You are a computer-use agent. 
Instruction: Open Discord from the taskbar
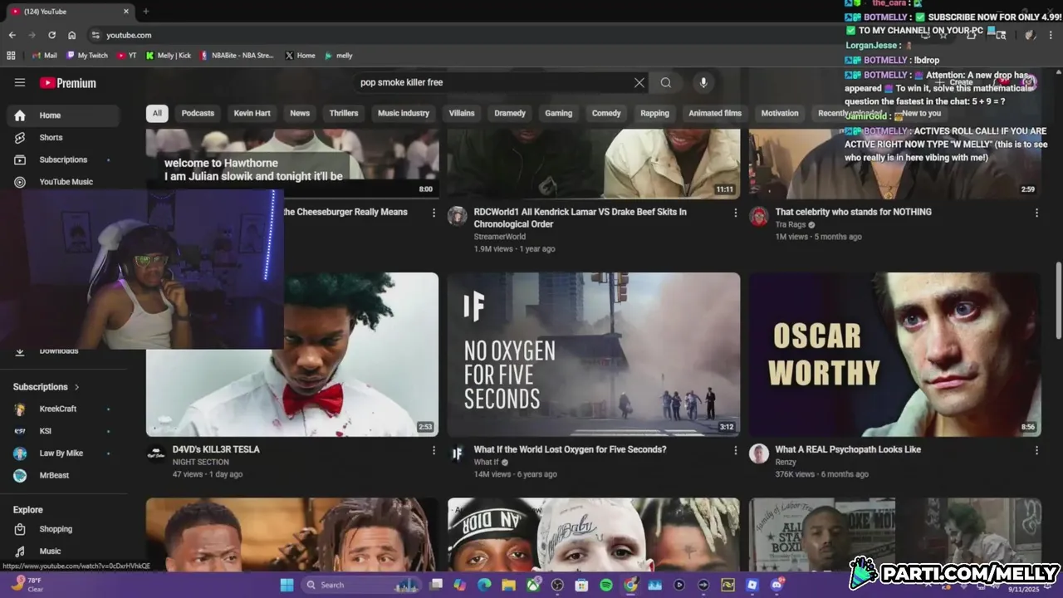777,585
